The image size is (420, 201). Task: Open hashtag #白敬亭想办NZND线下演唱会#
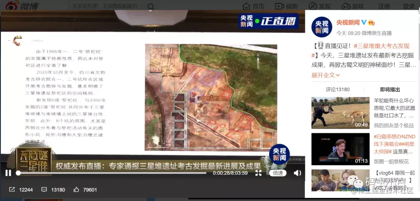pyautogui.click(x=395, y=144)
